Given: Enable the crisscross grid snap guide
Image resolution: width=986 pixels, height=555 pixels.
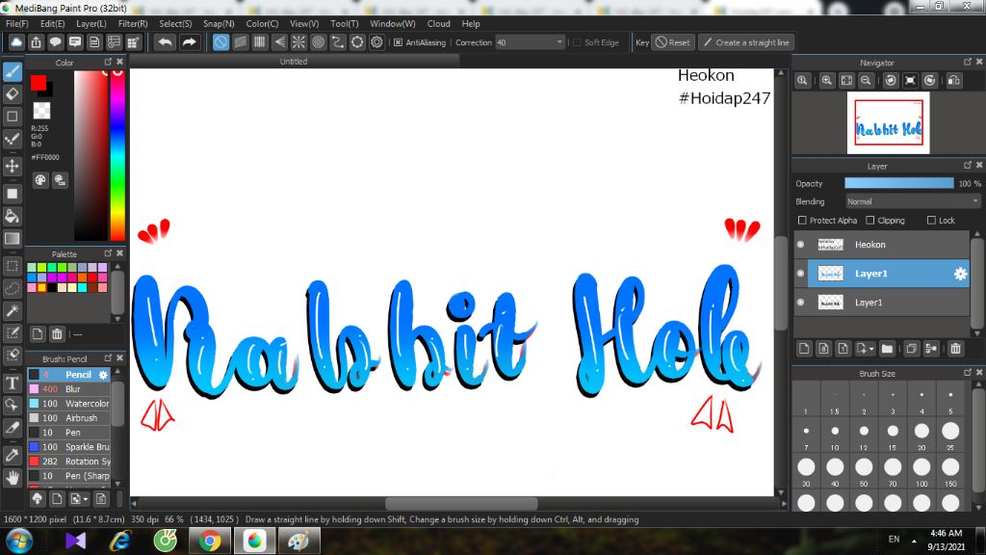Looking at the screenshot, I should point(260,42).
